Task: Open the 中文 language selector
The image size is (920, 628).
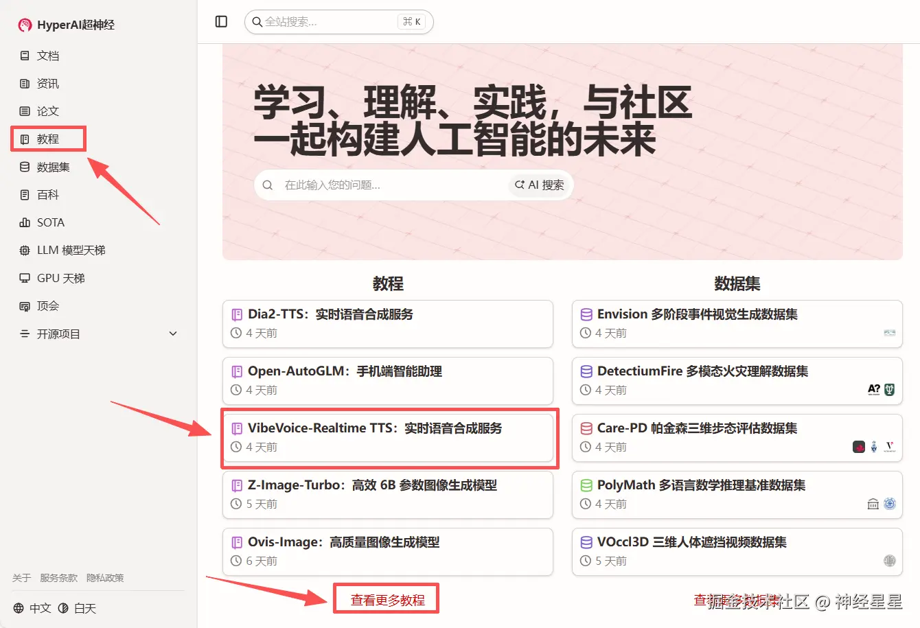Action: point(32,608)
